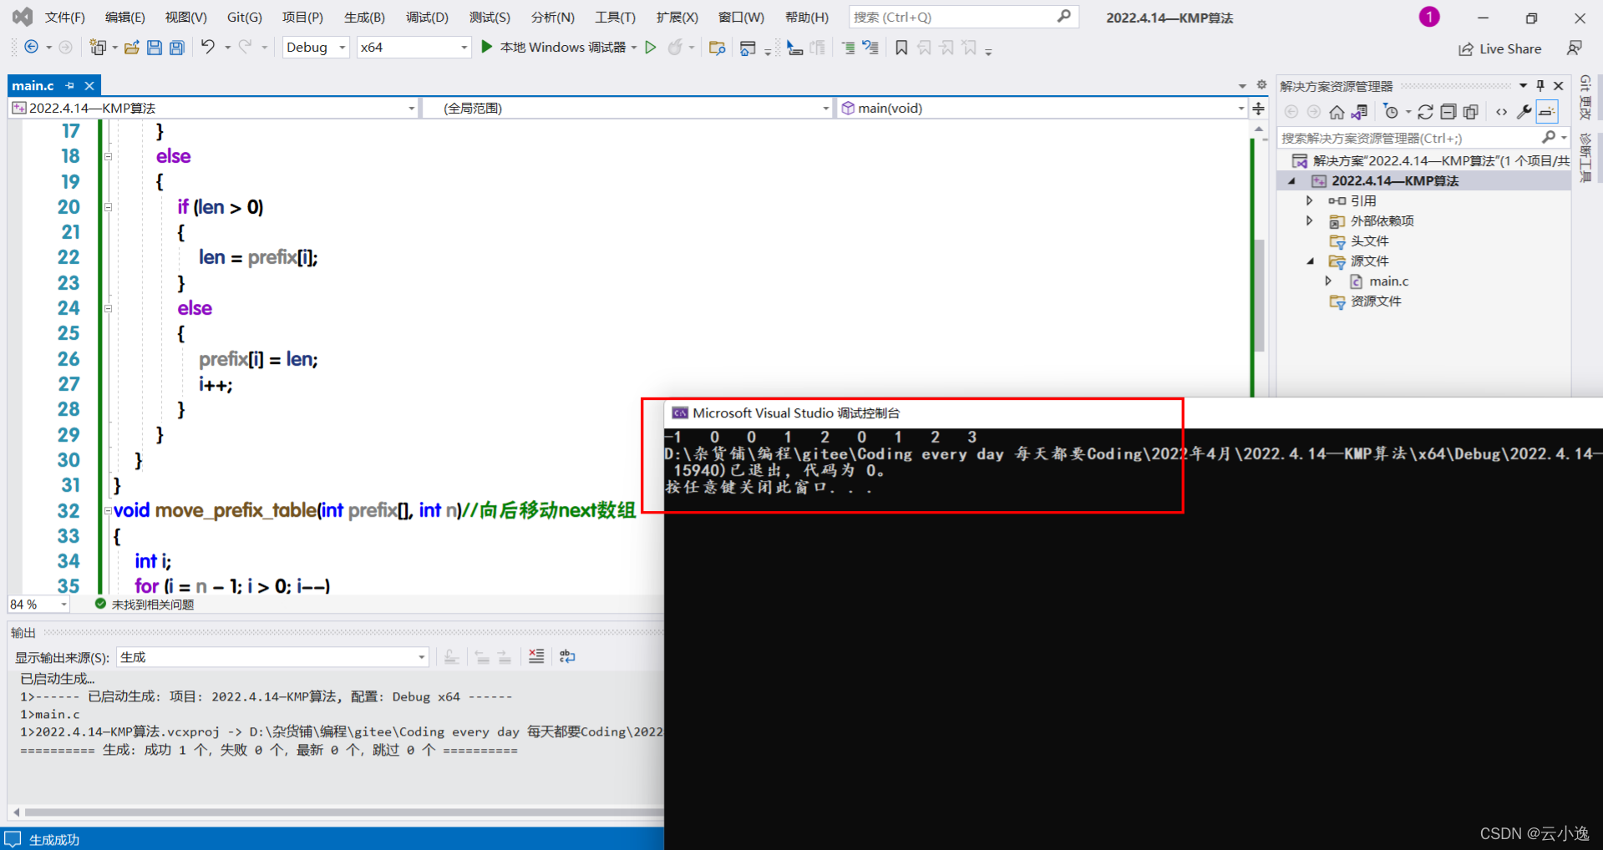Viewport: 1603px width, 850px height.
Task: Click the feedback person icon at top right
Action: tap(1575, 48)
